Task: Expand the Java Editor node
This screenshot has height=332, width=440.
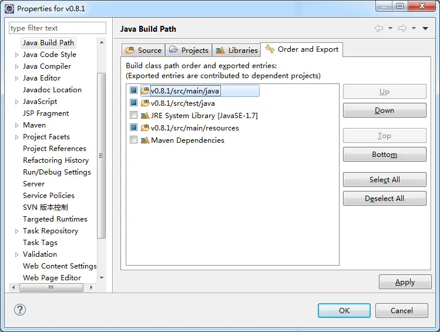Action: (16, 78)
